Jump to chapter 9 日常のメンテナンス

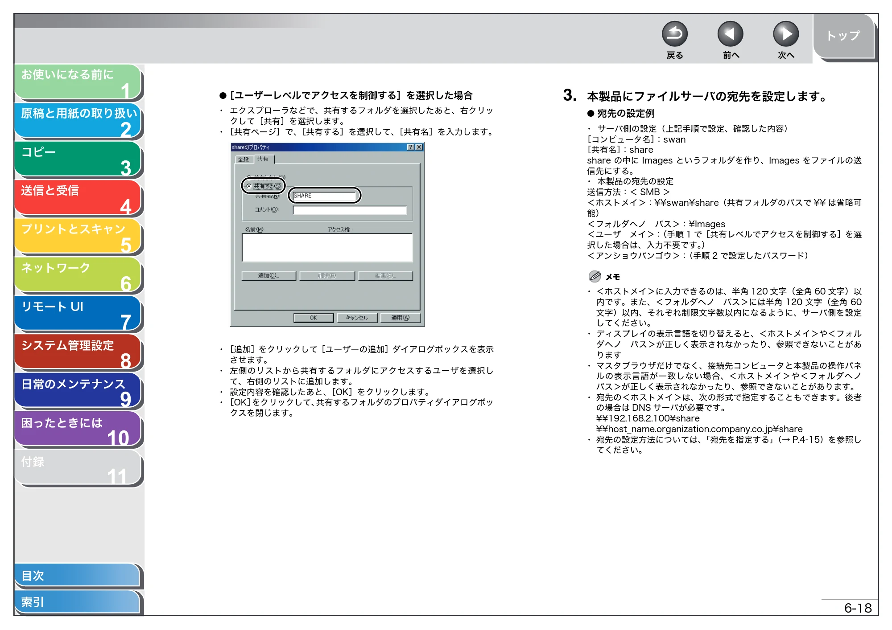click(78, 391)
